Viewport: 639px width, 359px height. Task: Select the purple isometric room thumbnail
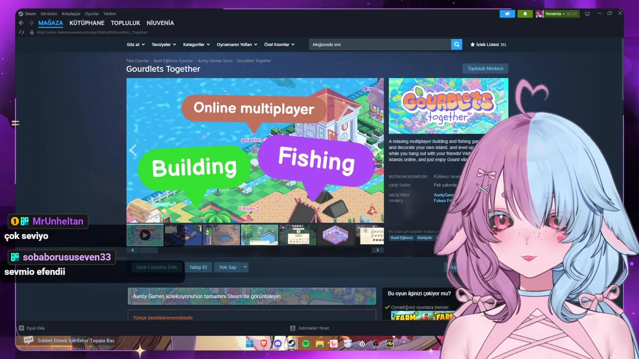335,234
